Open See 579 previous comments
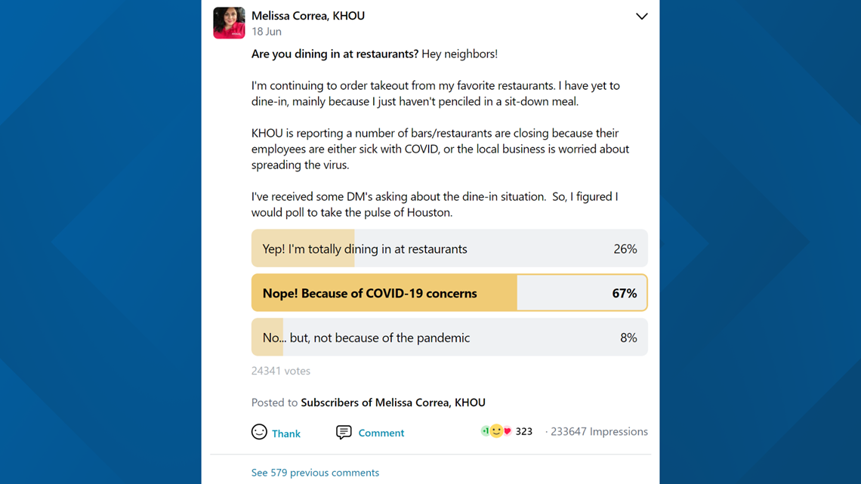This screenshot has width=861, height=484. (x=315, y=473)
